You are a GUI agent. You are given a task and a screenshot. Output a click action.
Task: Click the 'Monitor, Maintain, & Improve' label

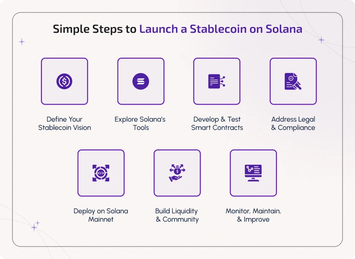[x=253, y=215]
